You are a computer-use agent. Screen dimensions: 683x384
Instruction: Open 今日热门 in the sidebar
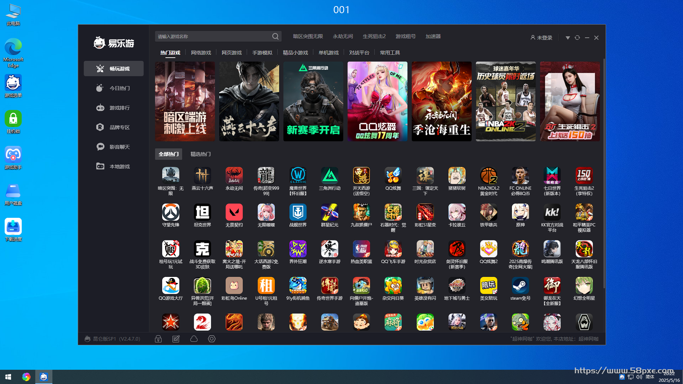[x=114, y=88]
